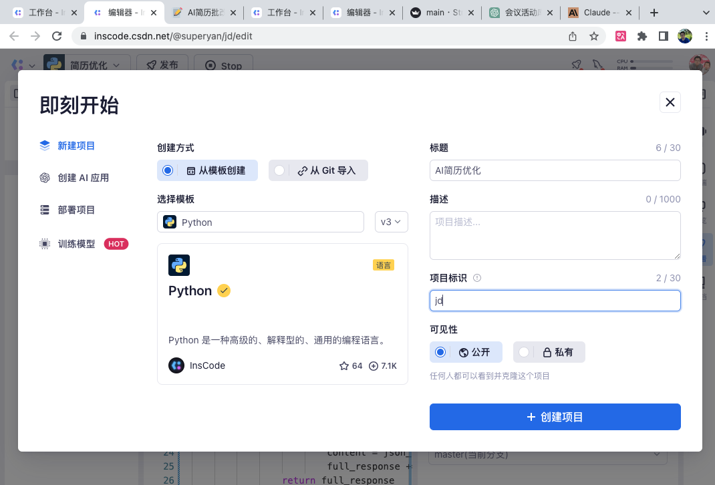Click the star count 64 icon

344,366
